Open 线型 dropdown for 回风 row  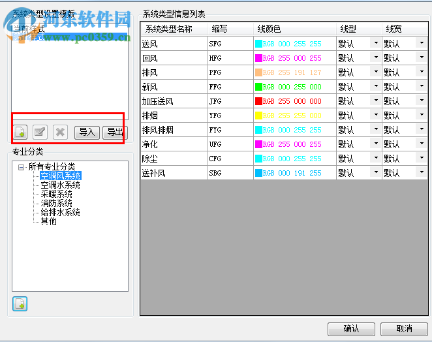point(376,57)
